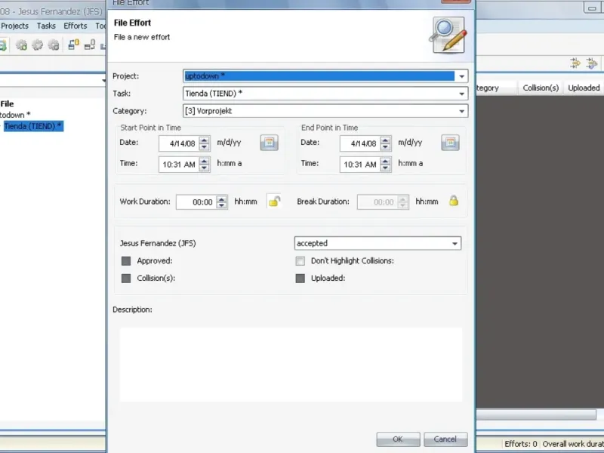Cancel the File Effort dialog
The height and width of the screenshot is (453, 604).
pos(445,439)
